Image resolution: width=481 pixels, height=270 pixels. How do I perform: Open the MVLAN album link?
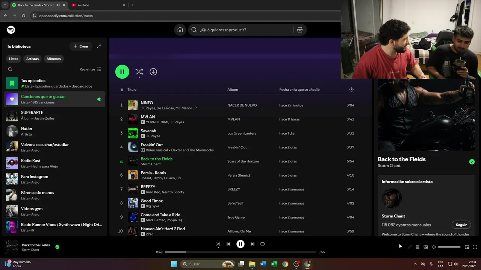[234, 119]
